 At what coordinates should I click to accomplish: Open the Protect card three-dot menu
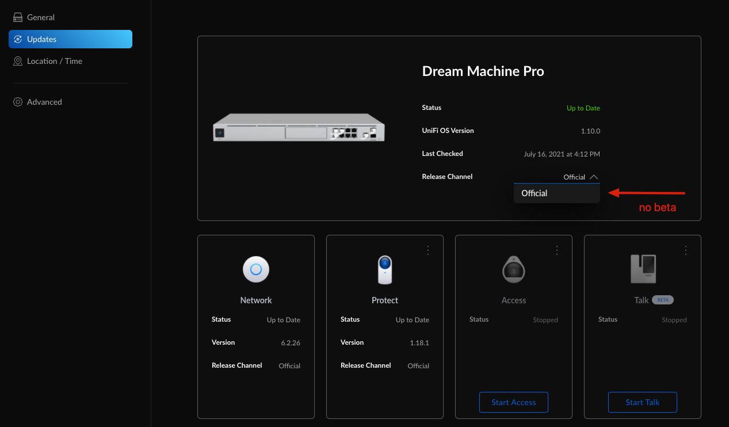tap(428, 250)
